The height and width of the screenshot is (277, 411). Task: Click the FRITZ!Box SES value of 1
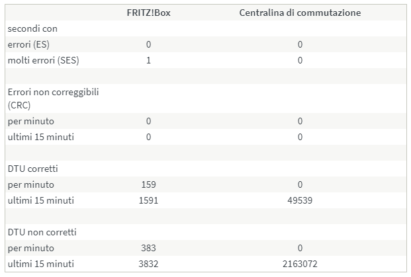coord(148,61)
